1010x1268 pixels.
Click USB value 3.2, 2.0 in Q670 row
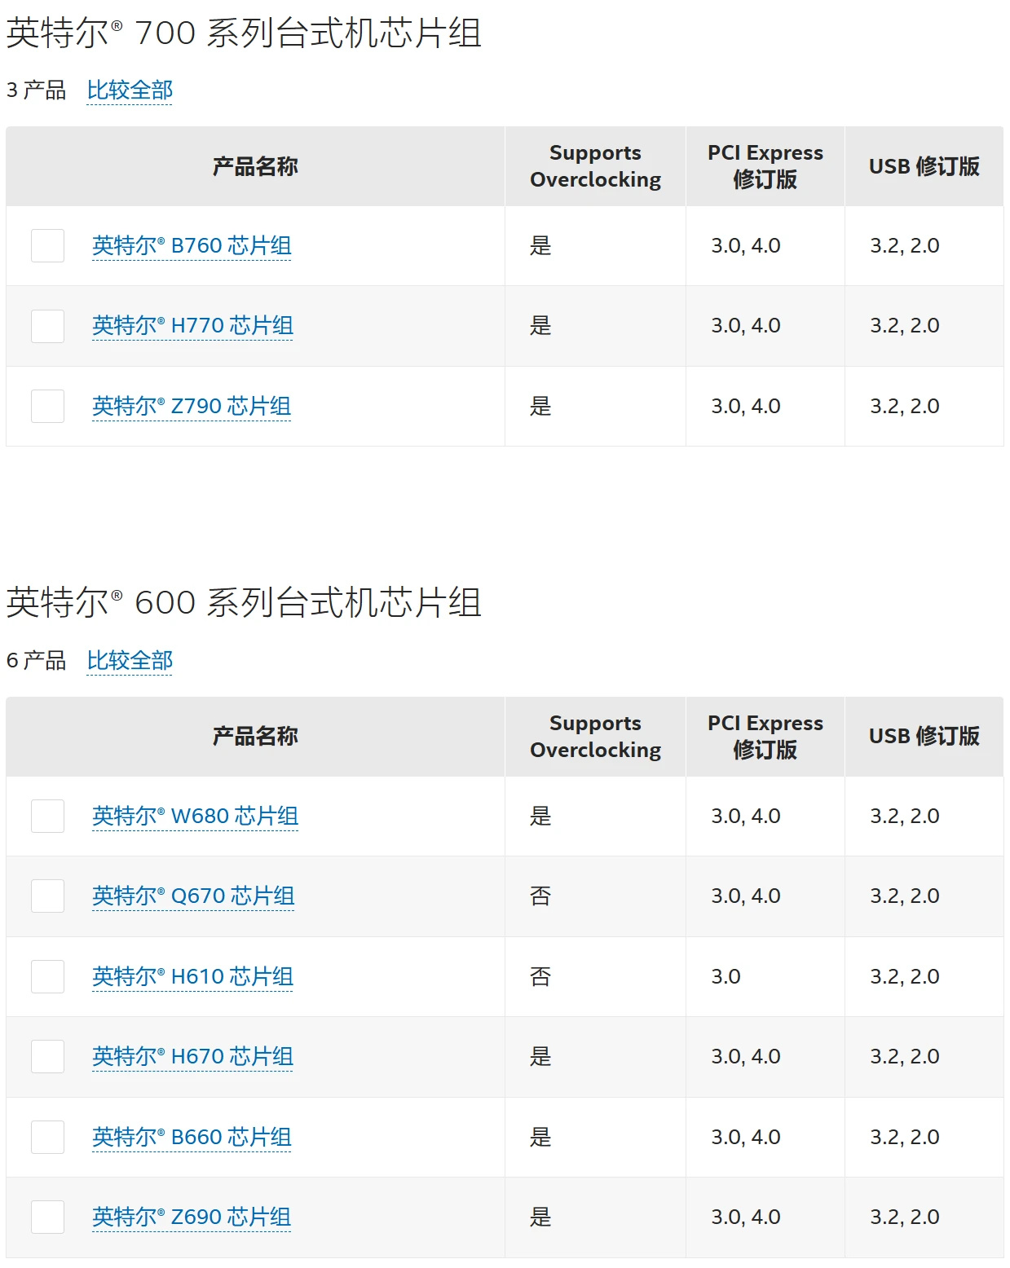pos(905,896)
